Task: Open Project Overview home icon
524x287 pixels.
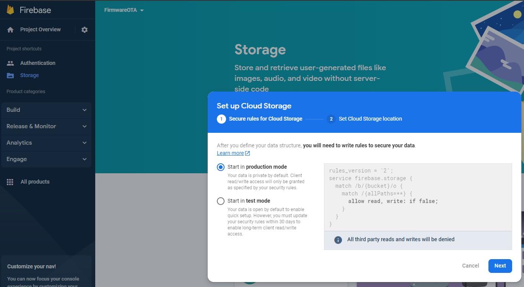Action: (x=10, y=30)
